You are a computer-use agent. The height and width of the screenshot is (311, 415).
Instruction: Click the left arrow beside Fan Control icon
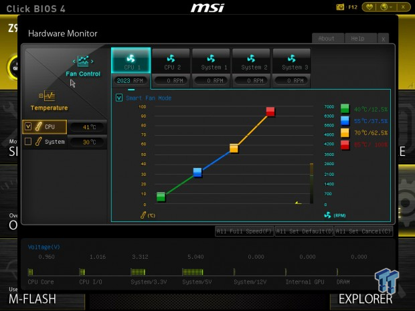pos(74,62)
